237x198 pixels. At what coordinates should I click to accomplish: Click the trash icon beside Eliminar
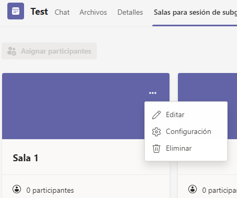(x=156, y=149)
